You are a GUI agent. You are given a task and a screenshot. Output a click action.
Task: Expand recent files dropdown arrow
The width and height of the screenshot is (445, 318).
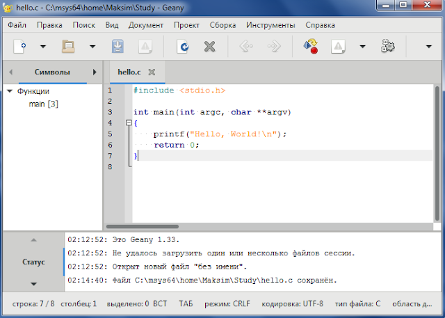click(x=92, y=47)
